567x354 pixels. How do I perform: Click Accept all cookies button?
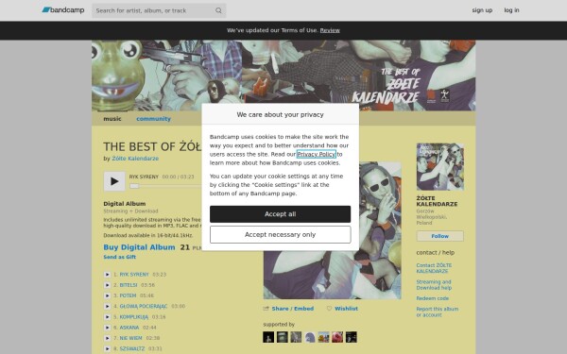point(281,214)
